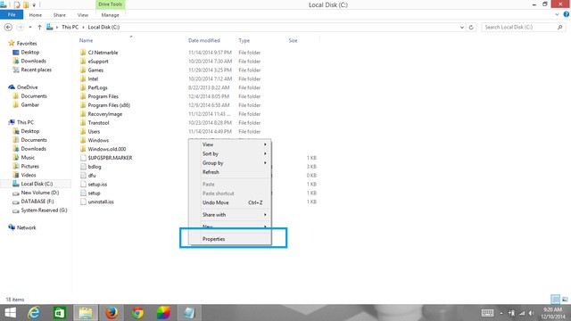Image resolution: width=571 pixels, height=321 pixels.
Task: Switch to the Home ribbon tab
Action: [x=36, y=15]
